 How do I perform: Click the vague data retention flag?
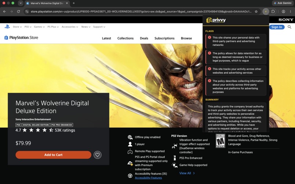pos(236,57)
